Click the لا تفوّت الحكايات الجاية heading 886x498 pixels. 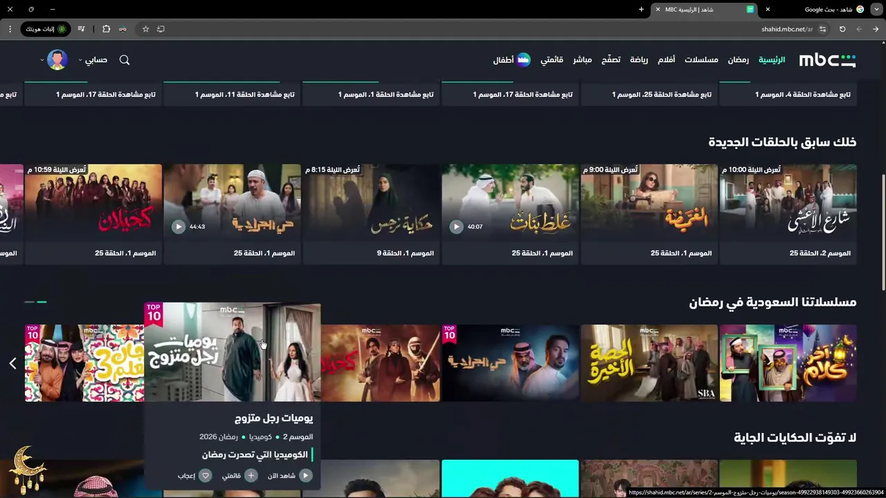795,438
